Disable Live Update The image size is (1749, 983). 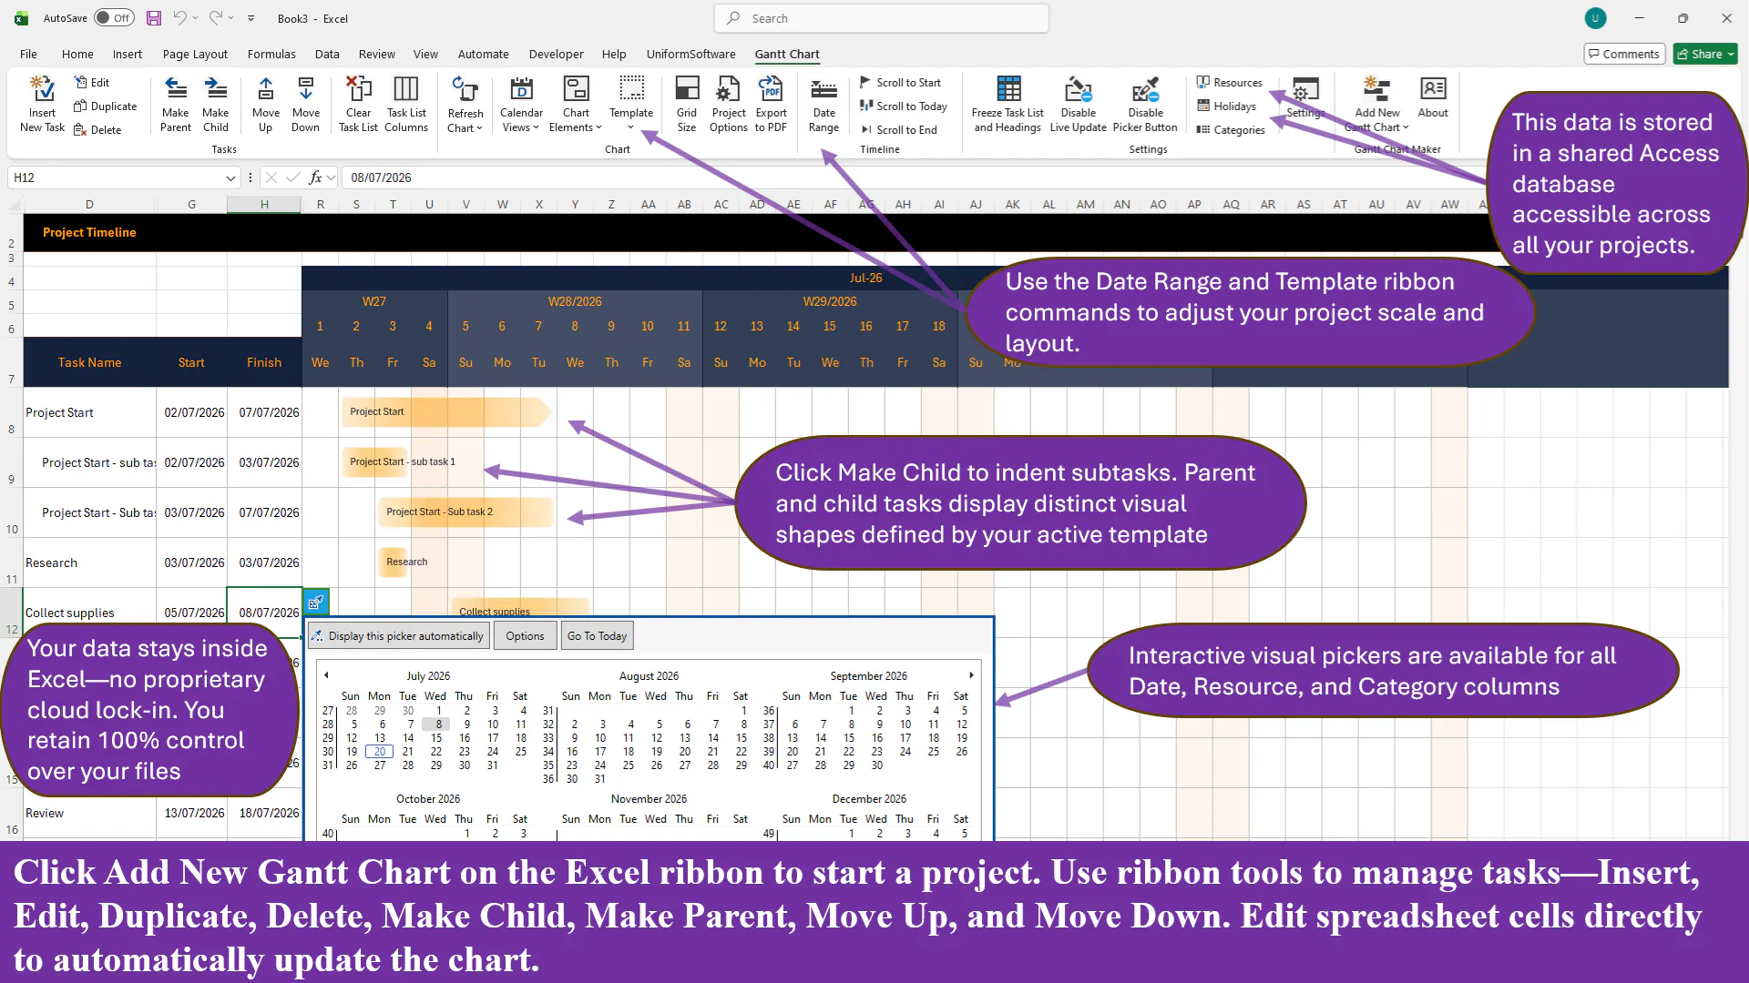[x=1079, y=105]
